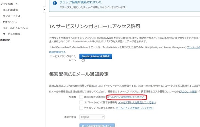Image resolution: width=200 pixels, height=127 pixels.
Task: Open the email link for オペレーションに関する連絡先
Action: [x=137, y=102]
